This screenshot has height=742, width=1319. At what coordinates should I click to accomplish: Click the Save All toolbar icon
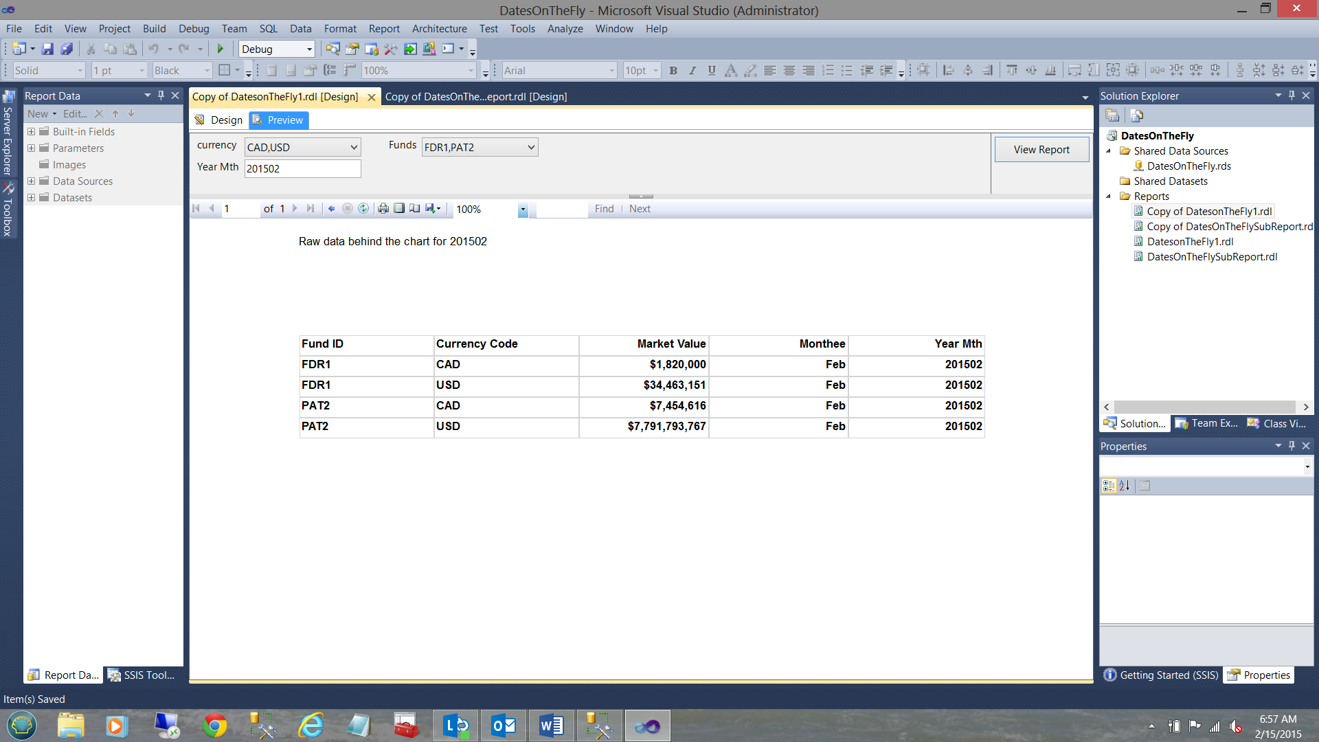[67, 49]
